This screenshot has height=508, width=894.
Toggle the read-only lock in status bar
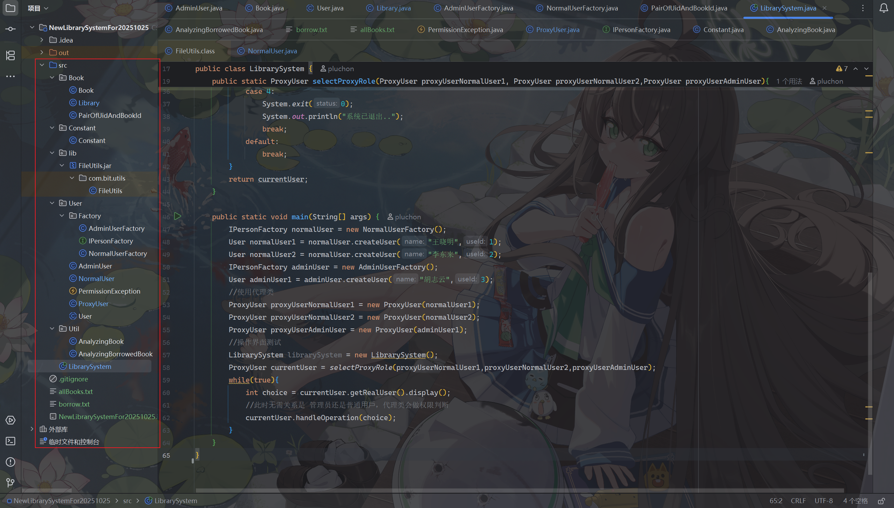[881, 501]
